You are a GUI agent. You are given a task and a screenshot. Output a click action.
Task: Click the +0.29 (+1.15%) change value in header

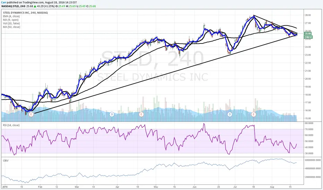pyautogui.click(x=46, y=6)
